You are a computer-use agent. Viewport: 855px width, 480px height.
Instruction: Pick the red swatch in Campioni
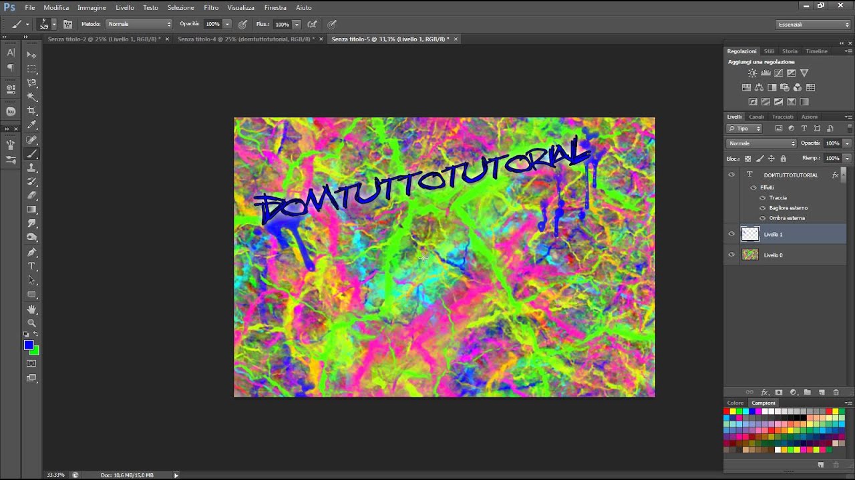727,411
